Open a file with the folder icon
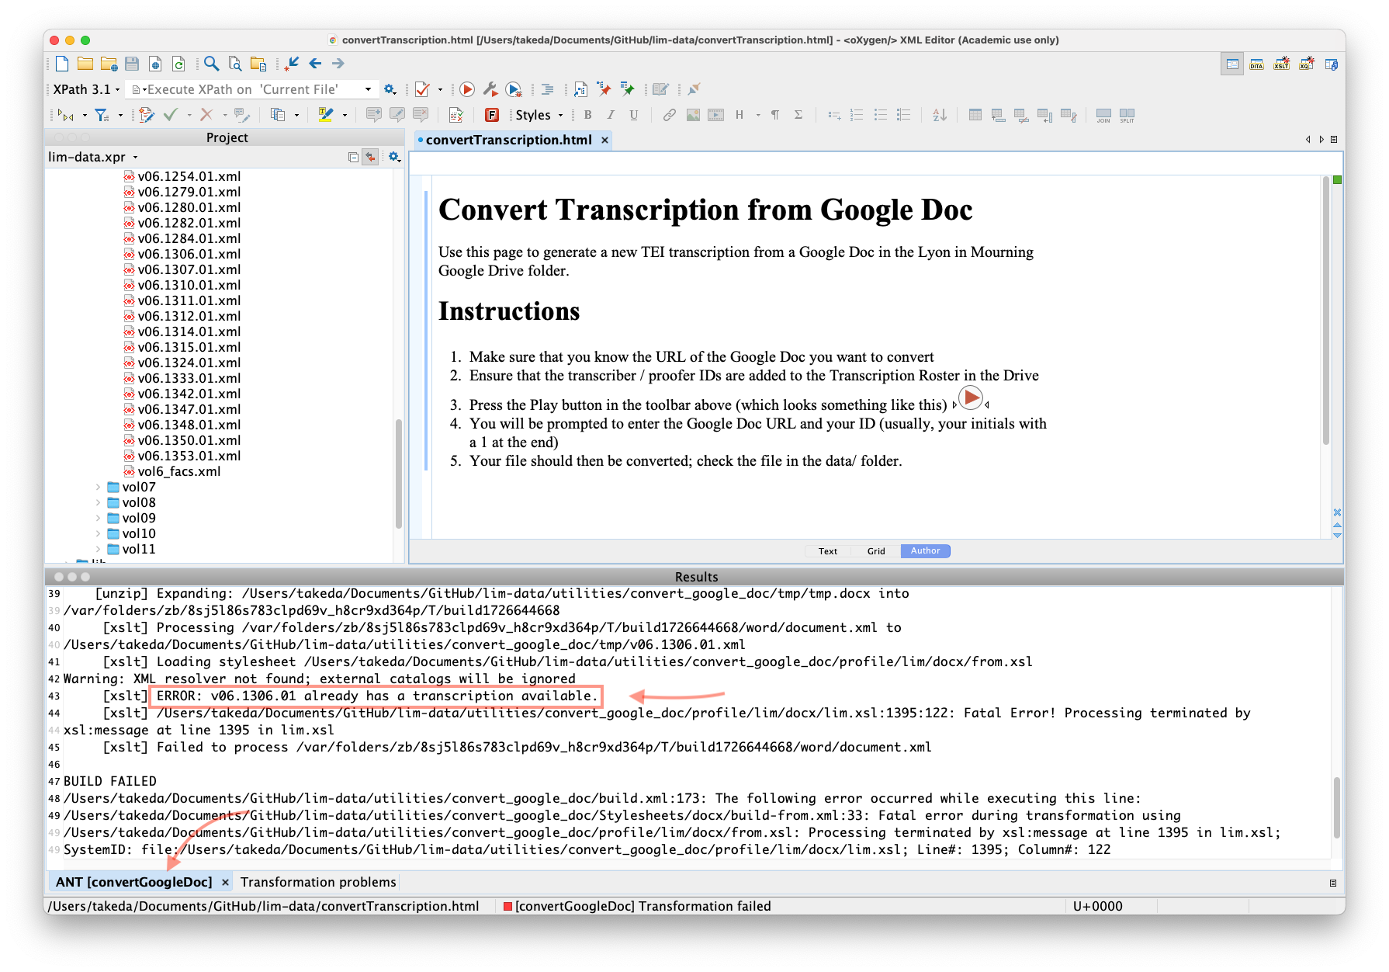 click(85, 64)
